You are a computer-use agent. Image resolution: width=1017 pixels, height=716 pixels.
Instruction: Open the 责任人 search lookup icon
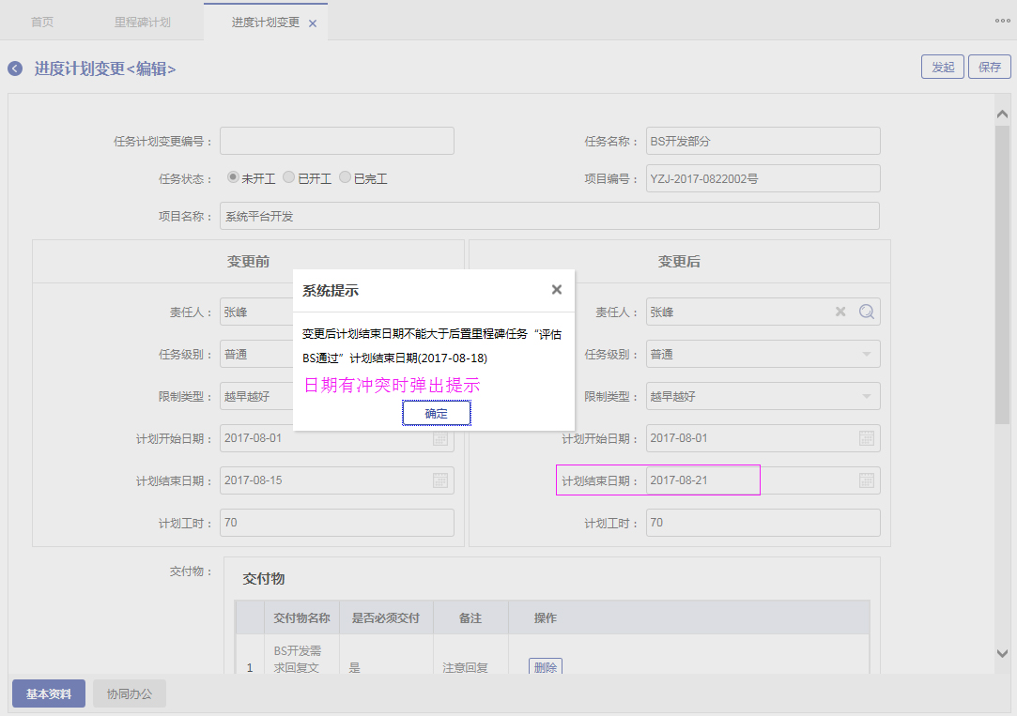pyautogui.click(x=866, y=312)
